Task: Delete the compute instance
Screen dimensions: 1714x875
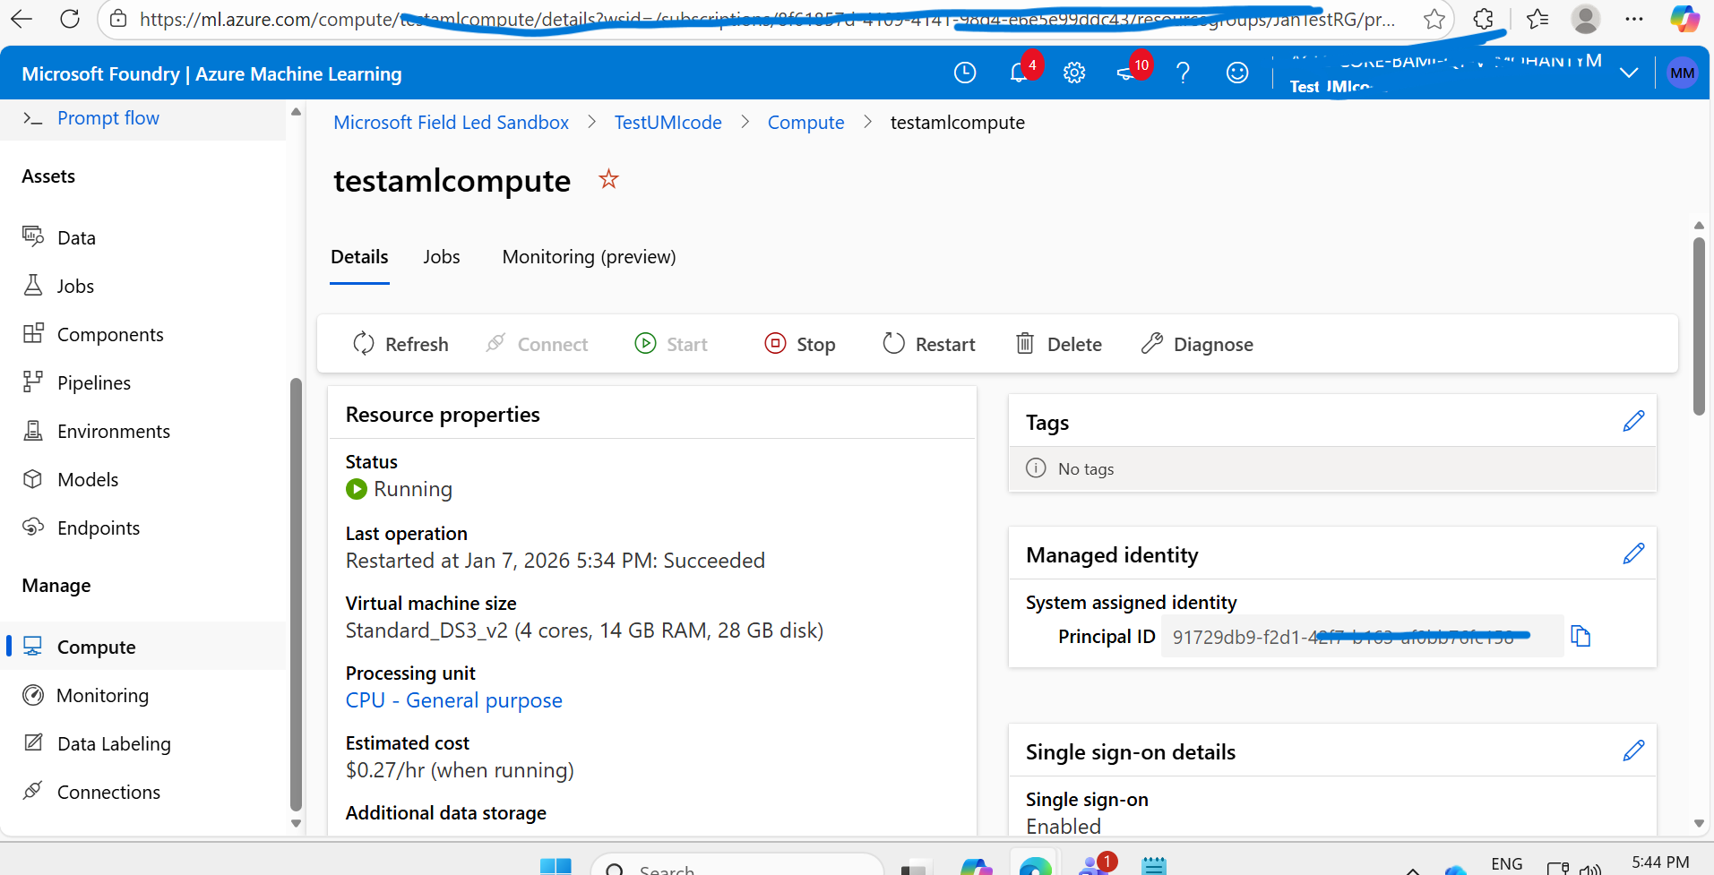Action: (1058, 344)
